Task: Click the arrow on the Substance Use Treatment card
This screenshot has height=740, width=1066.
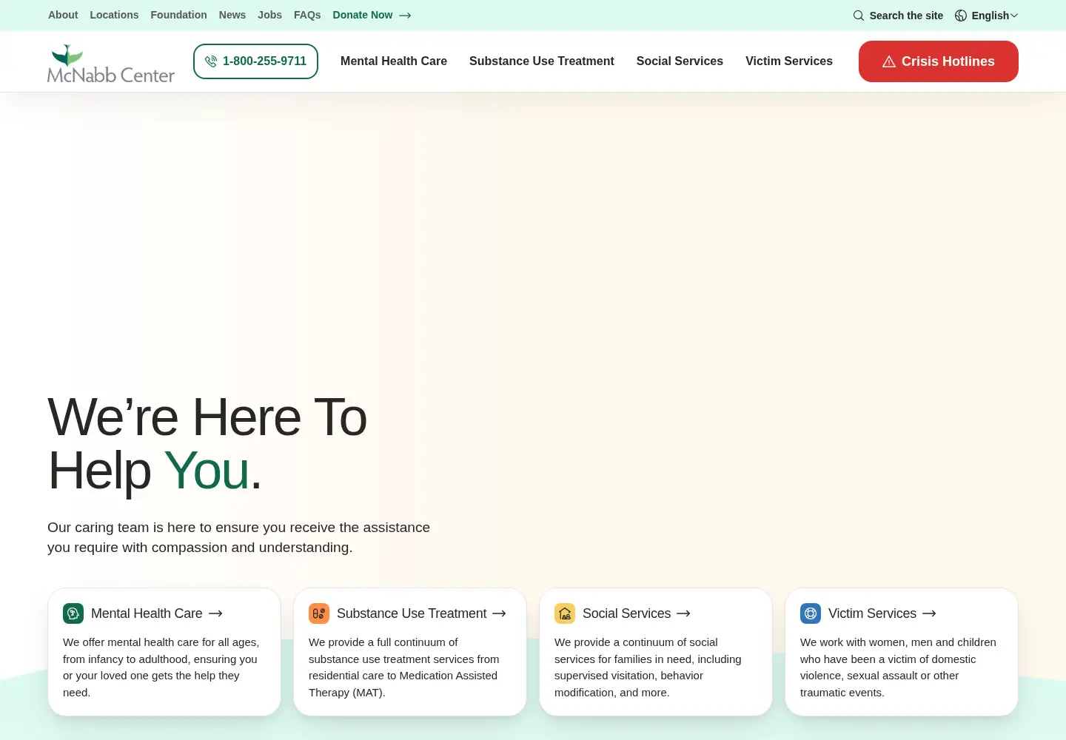Action: pyautogui.click(x=500, y=613)
